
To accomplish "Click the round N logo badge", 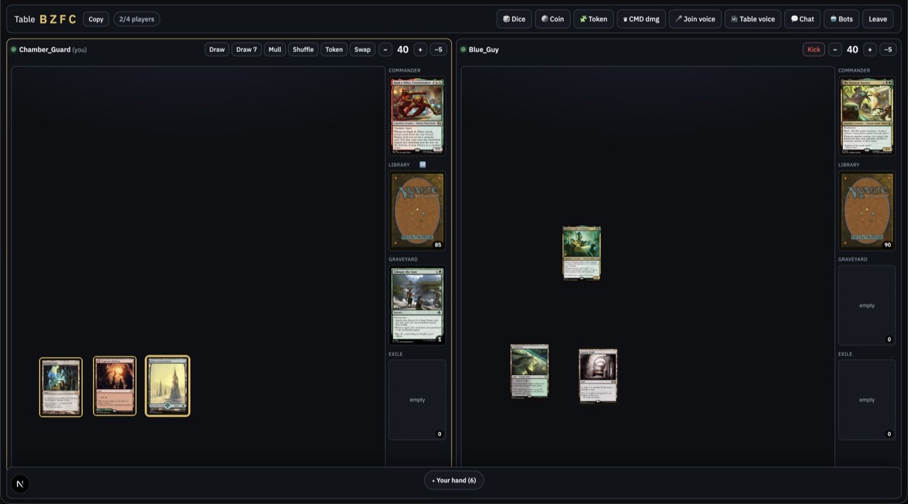I will (20, 484).
